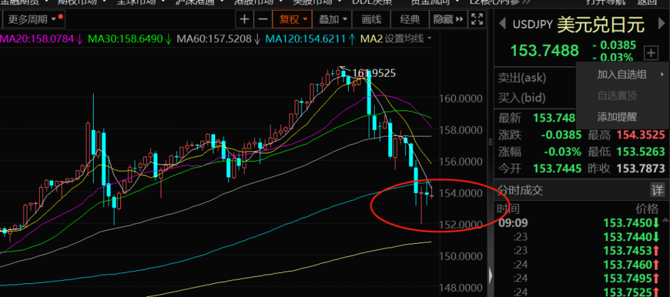This screenshot has width=670, height=297.
Task: Collapse side panel with divider arrow
Action: (x=491, y=274)
